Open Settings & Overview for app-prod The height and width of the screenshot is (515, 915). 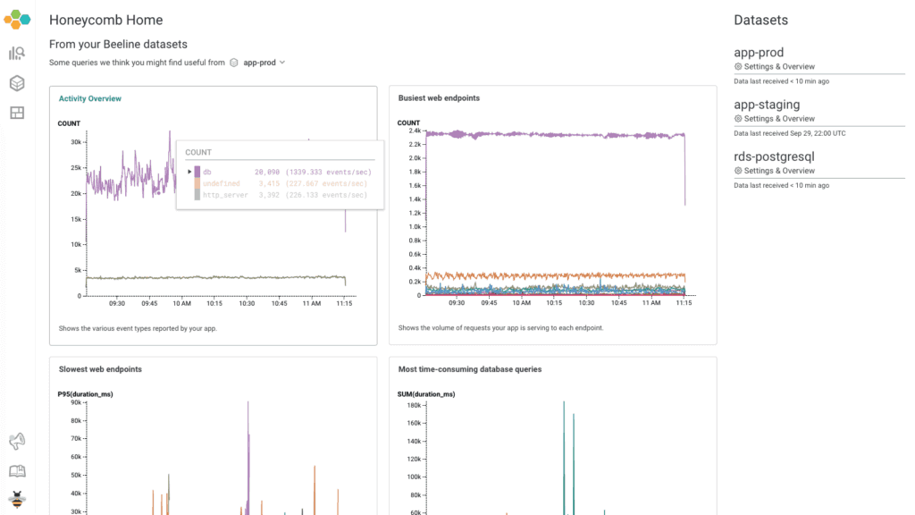tap(779, 66)
